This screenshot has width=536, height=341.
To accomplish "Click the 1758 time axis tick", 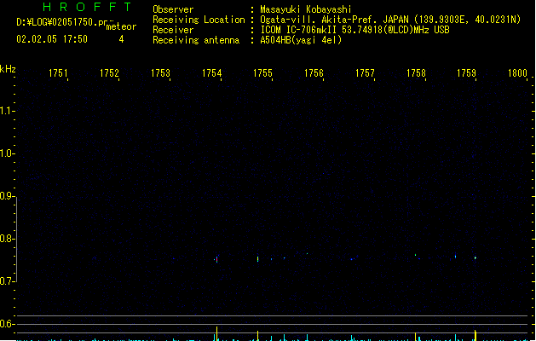I will click(416, 73).
